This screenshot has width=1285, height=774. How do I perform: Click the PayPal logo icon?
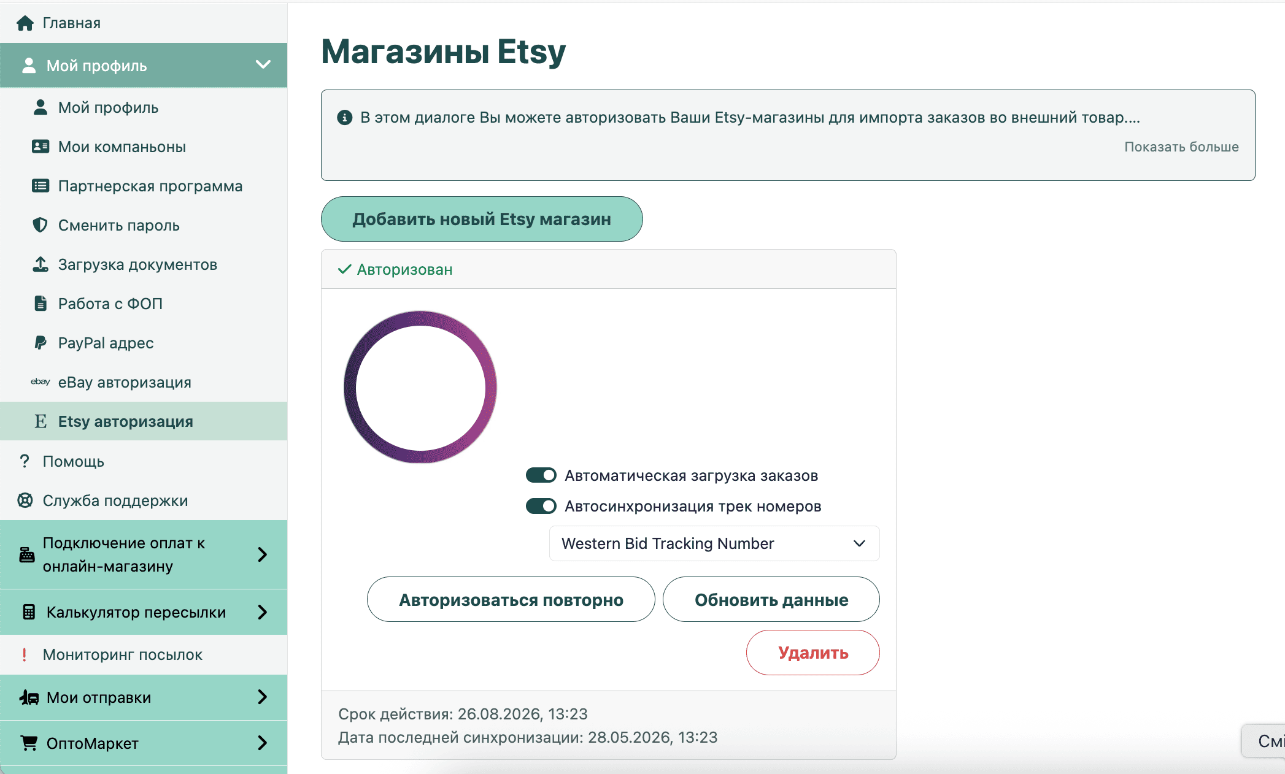[41, 343]
